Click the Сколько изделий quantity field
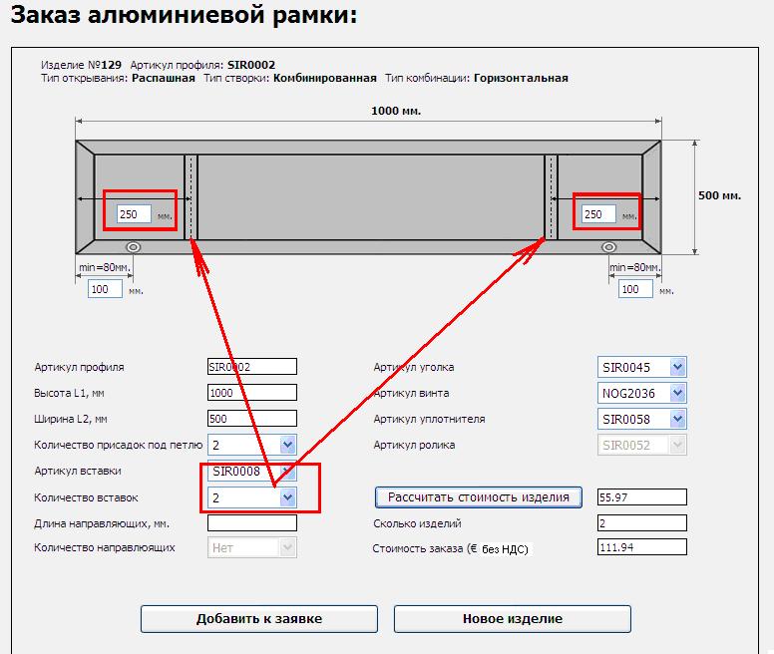 click(x=641, y=522)
